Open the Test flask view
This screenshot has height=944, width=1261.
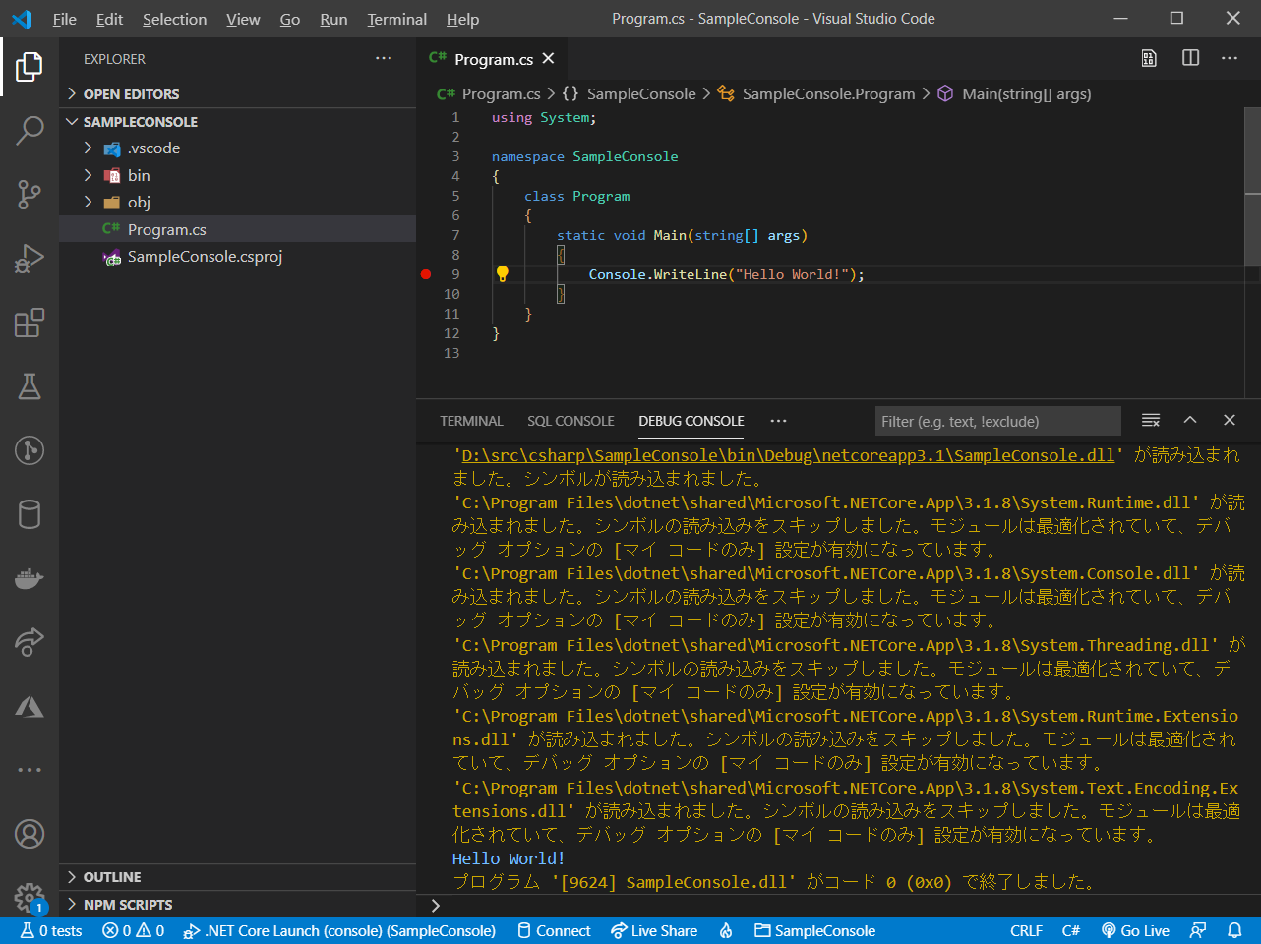tap(30, 386)
